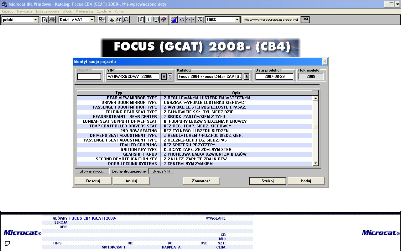Click the parts list toolbar icon
Image resolution: width=401 pixels, height=251 pixels.
point(141,20)
